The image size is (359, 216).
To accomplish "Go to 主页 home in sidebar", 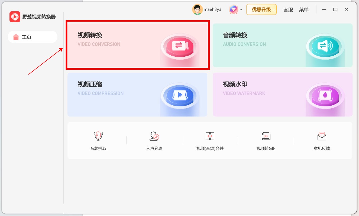I will [x=33, y=37].
